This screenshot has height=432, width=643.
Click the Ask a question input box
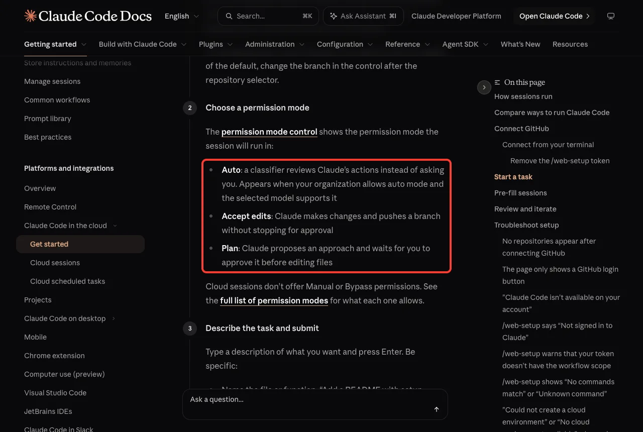point(315,404)
